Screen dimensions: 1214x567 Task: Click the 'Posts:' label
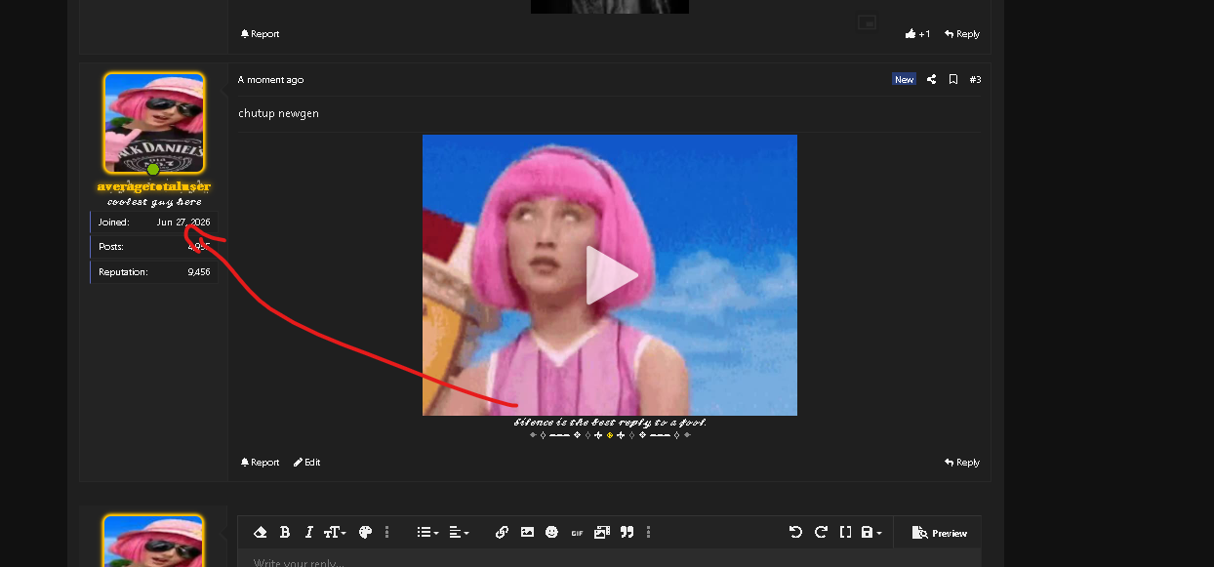tap(111, 247)
